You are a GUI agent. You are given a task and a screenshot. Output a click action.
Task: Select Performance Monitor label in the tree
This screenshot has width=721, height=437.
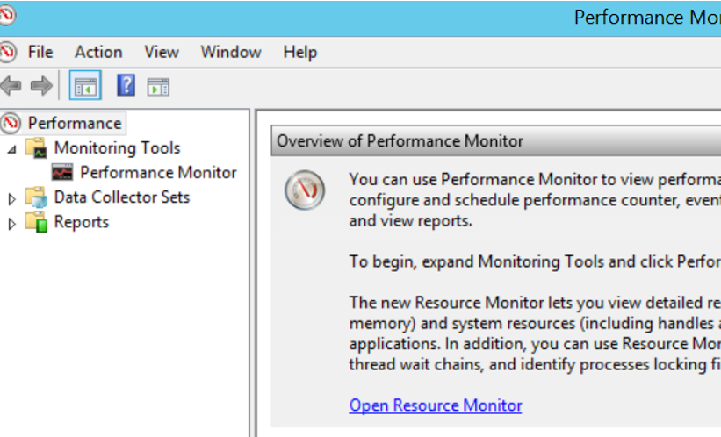point(158,172)
